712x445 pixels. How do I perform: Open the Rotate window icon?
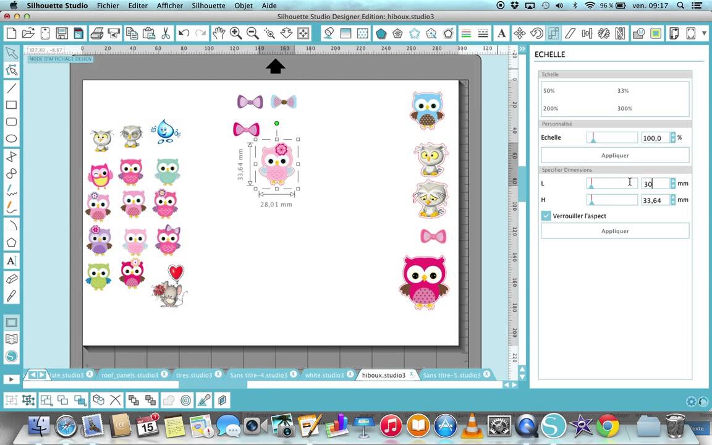[x=536, y=33]
